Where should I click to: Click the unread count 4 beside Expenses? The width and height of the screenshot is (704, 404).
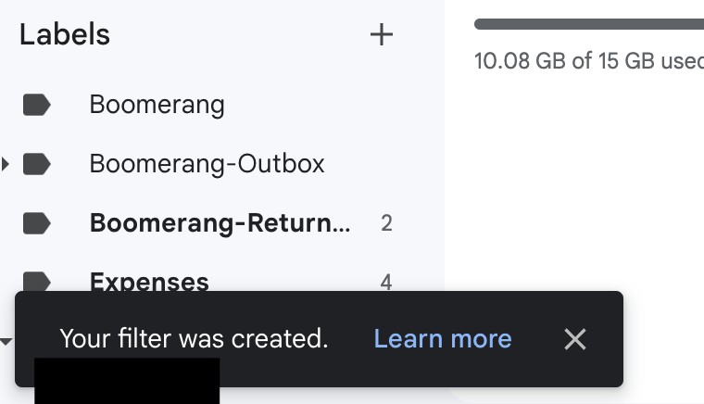(386, 283)
